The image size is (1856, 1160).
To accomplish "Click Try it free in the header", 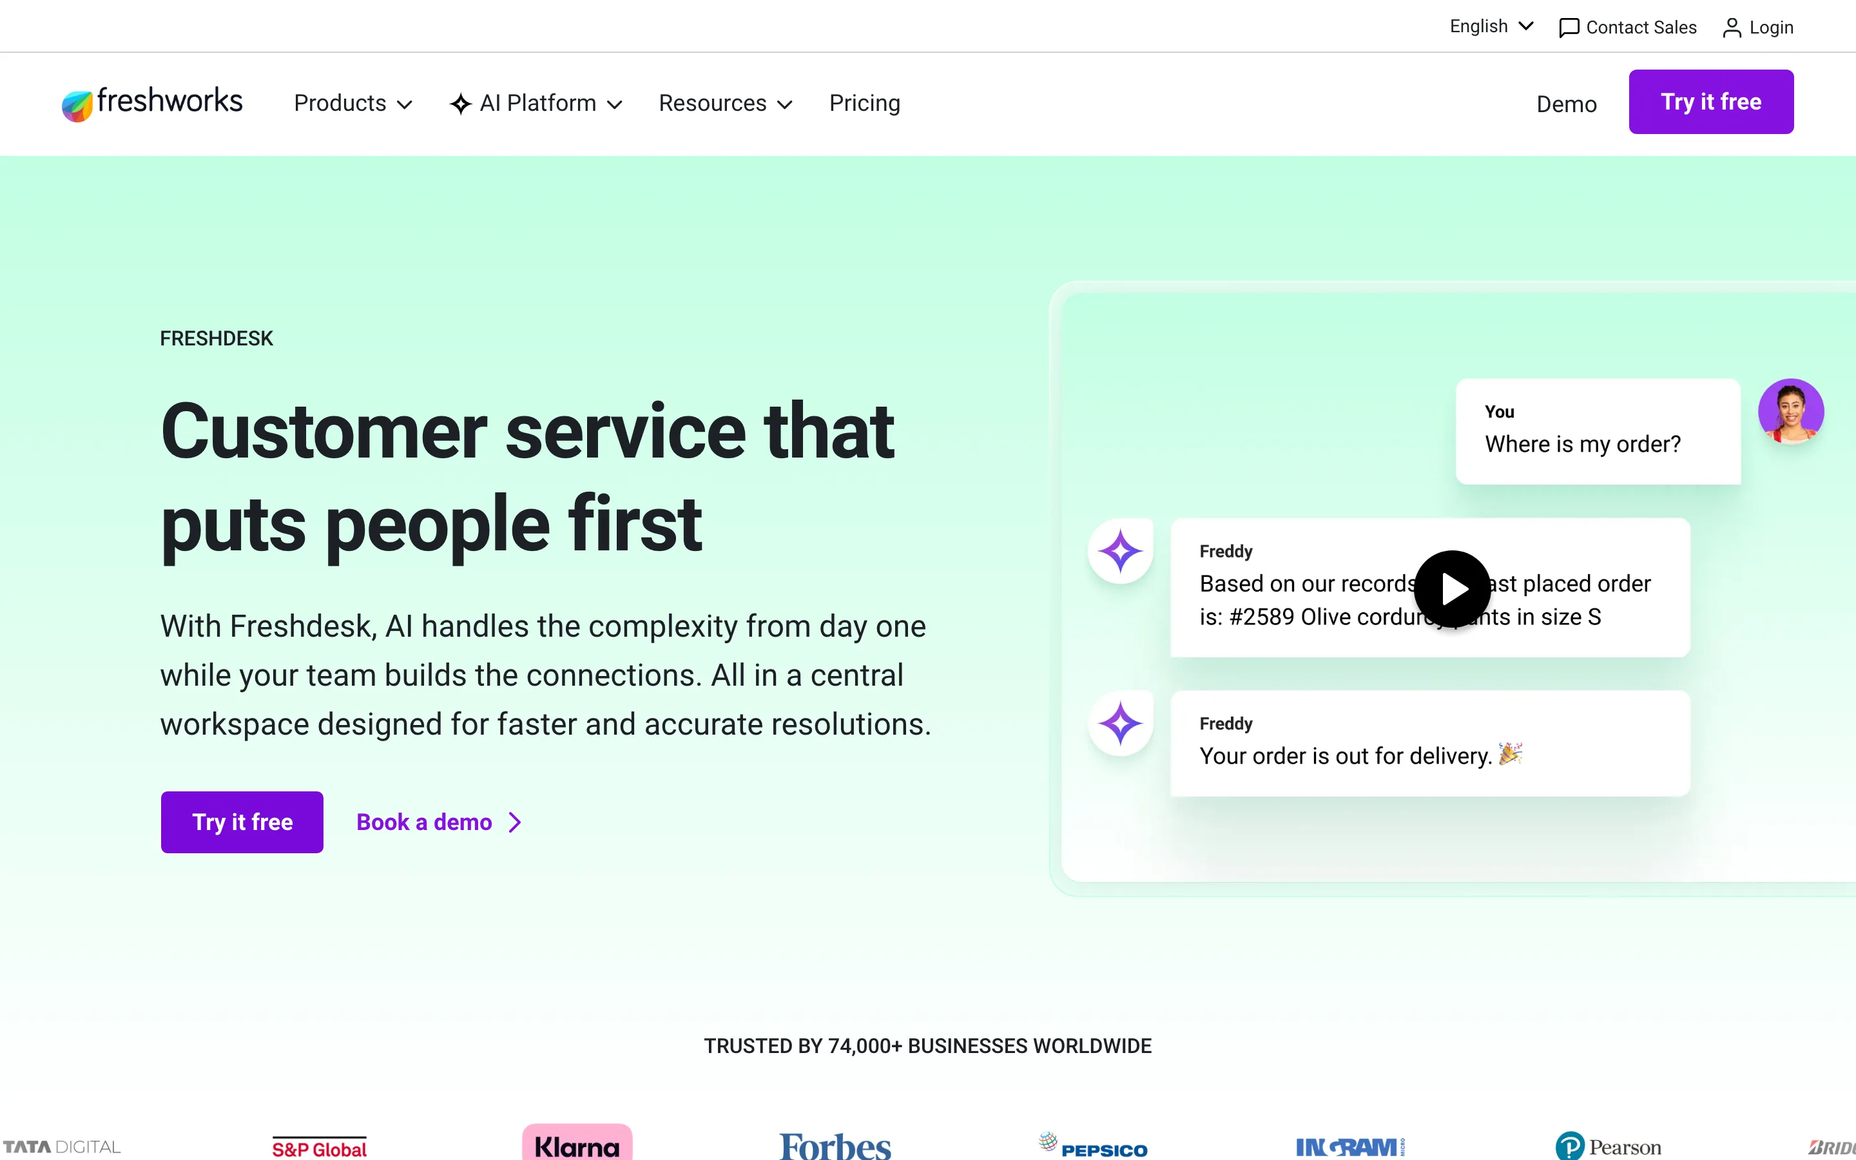I will [1711, 102].
